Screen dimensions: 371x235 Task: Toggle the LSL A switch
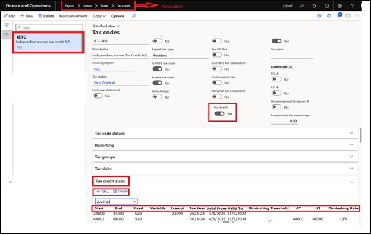pyautogui.click(x=276, y=79)
